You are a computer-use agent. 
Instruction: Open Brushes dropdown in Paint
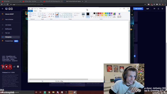[x=57, y=17]
